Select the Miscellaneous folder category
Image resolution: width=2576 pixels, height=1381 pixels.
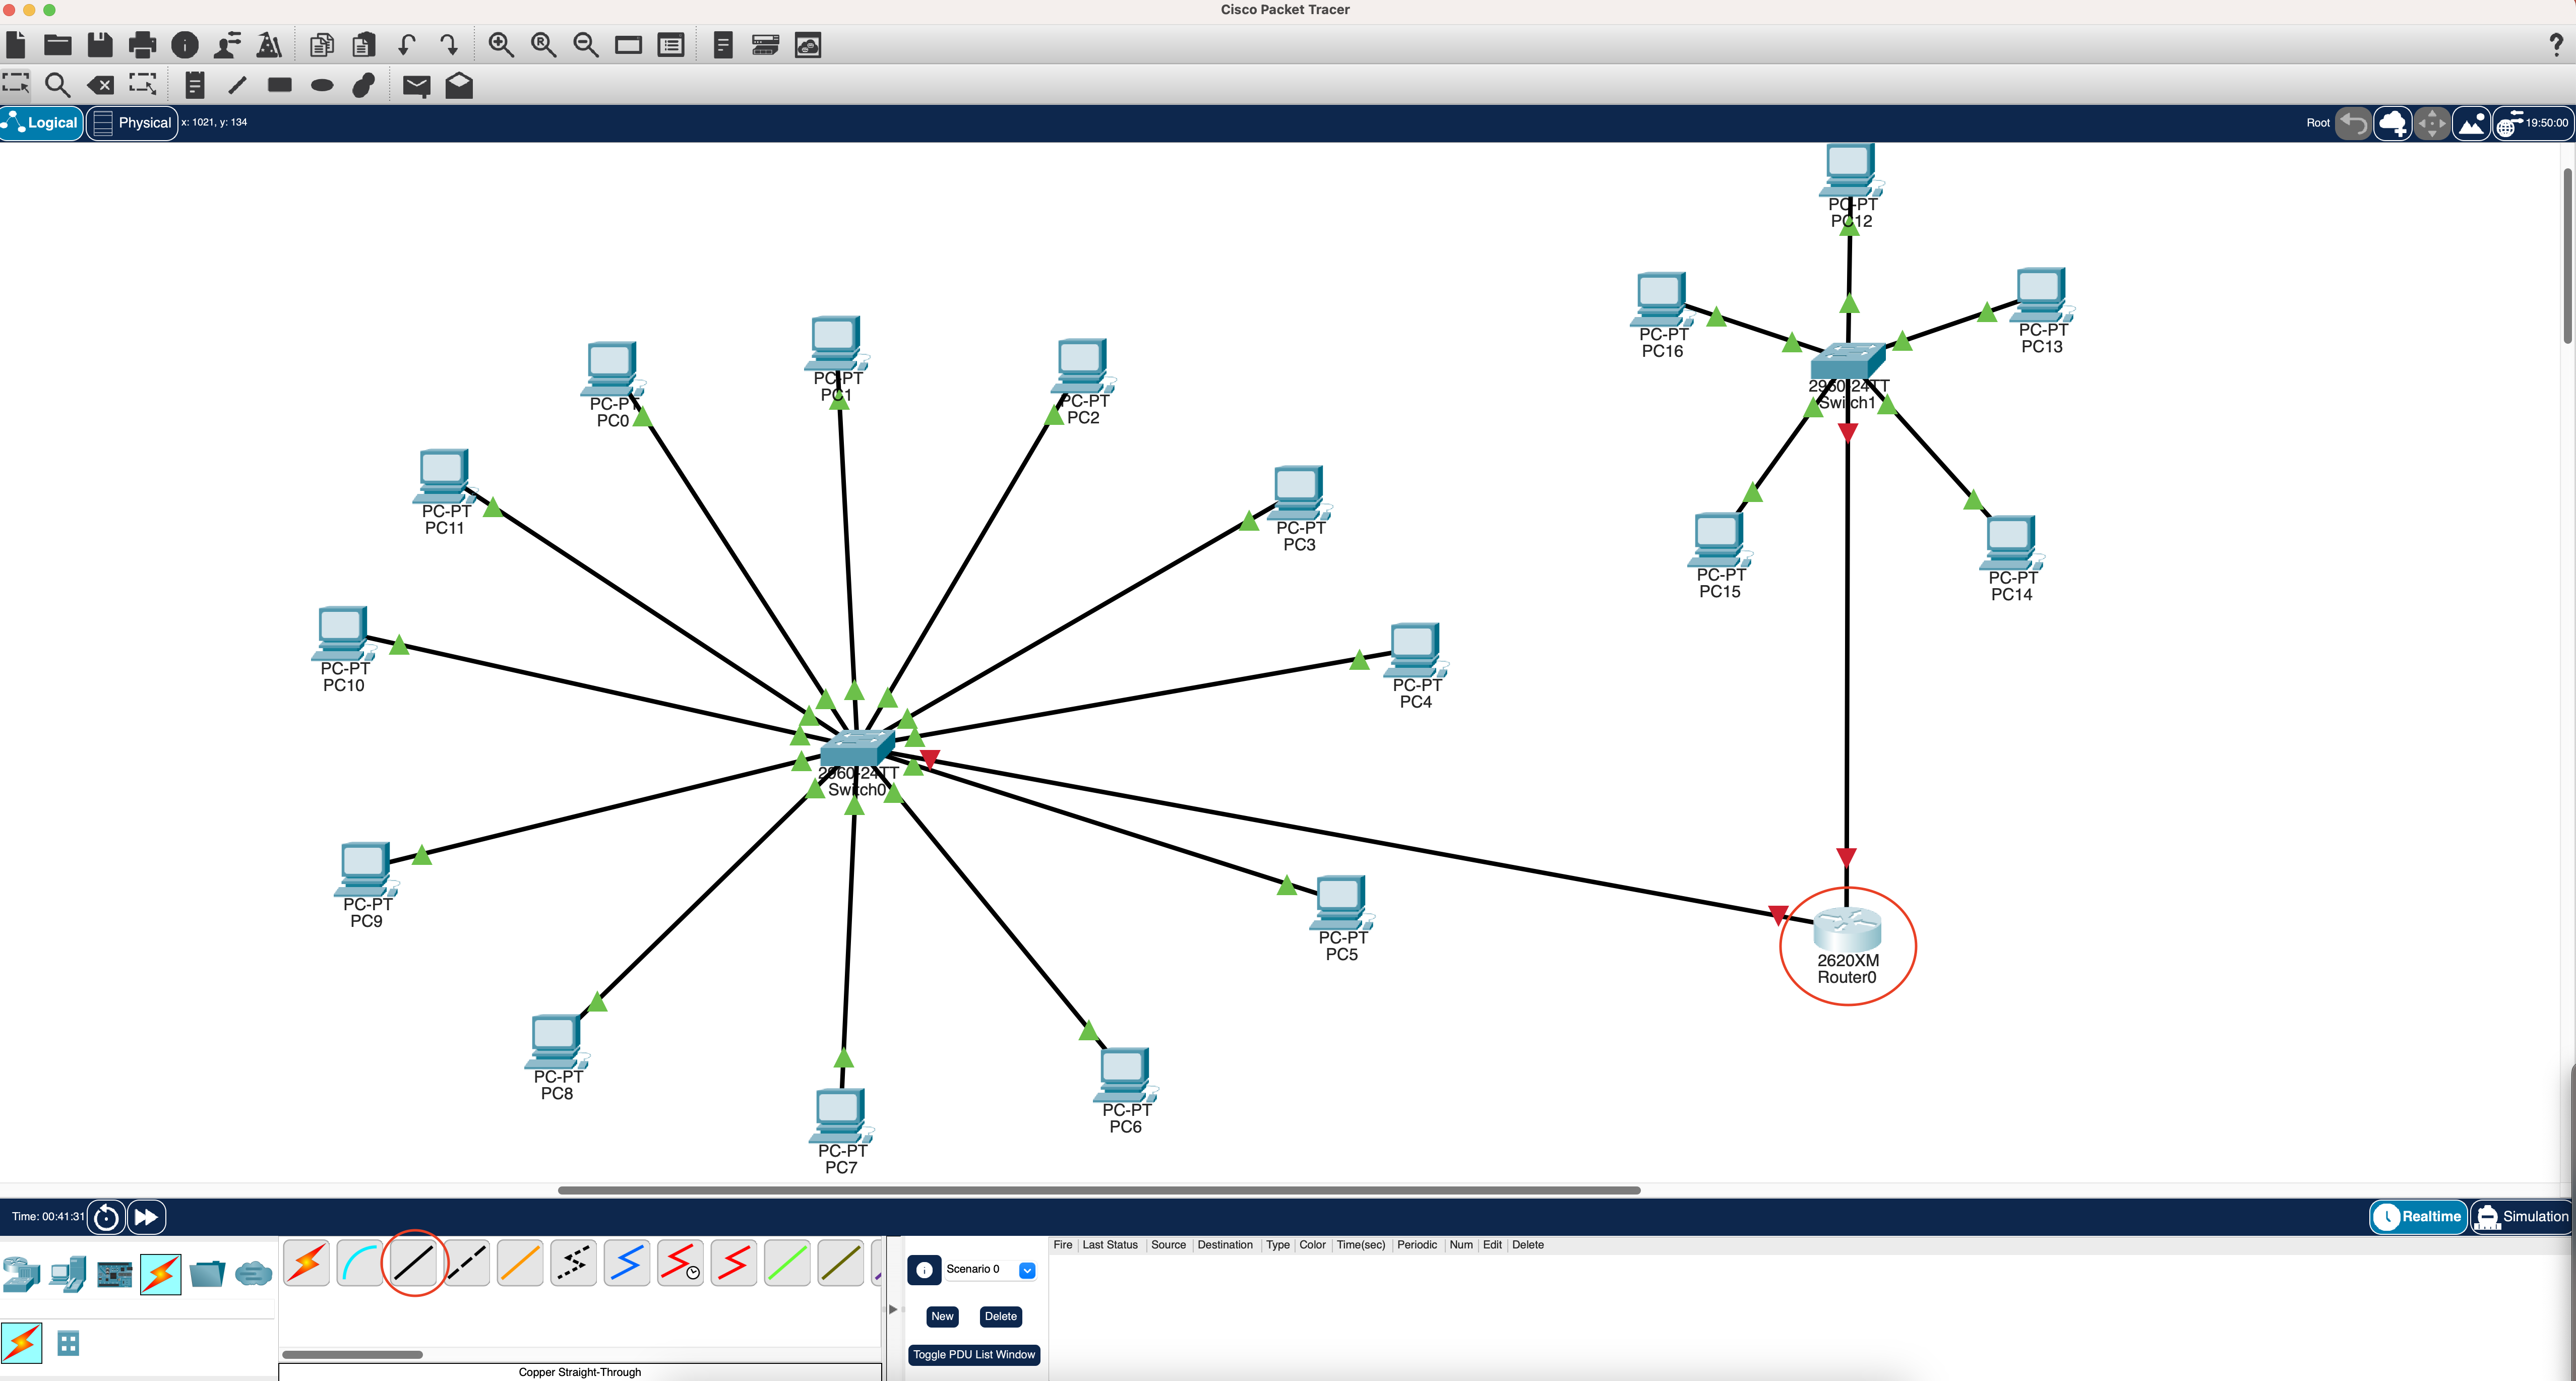click(207, 1274)
